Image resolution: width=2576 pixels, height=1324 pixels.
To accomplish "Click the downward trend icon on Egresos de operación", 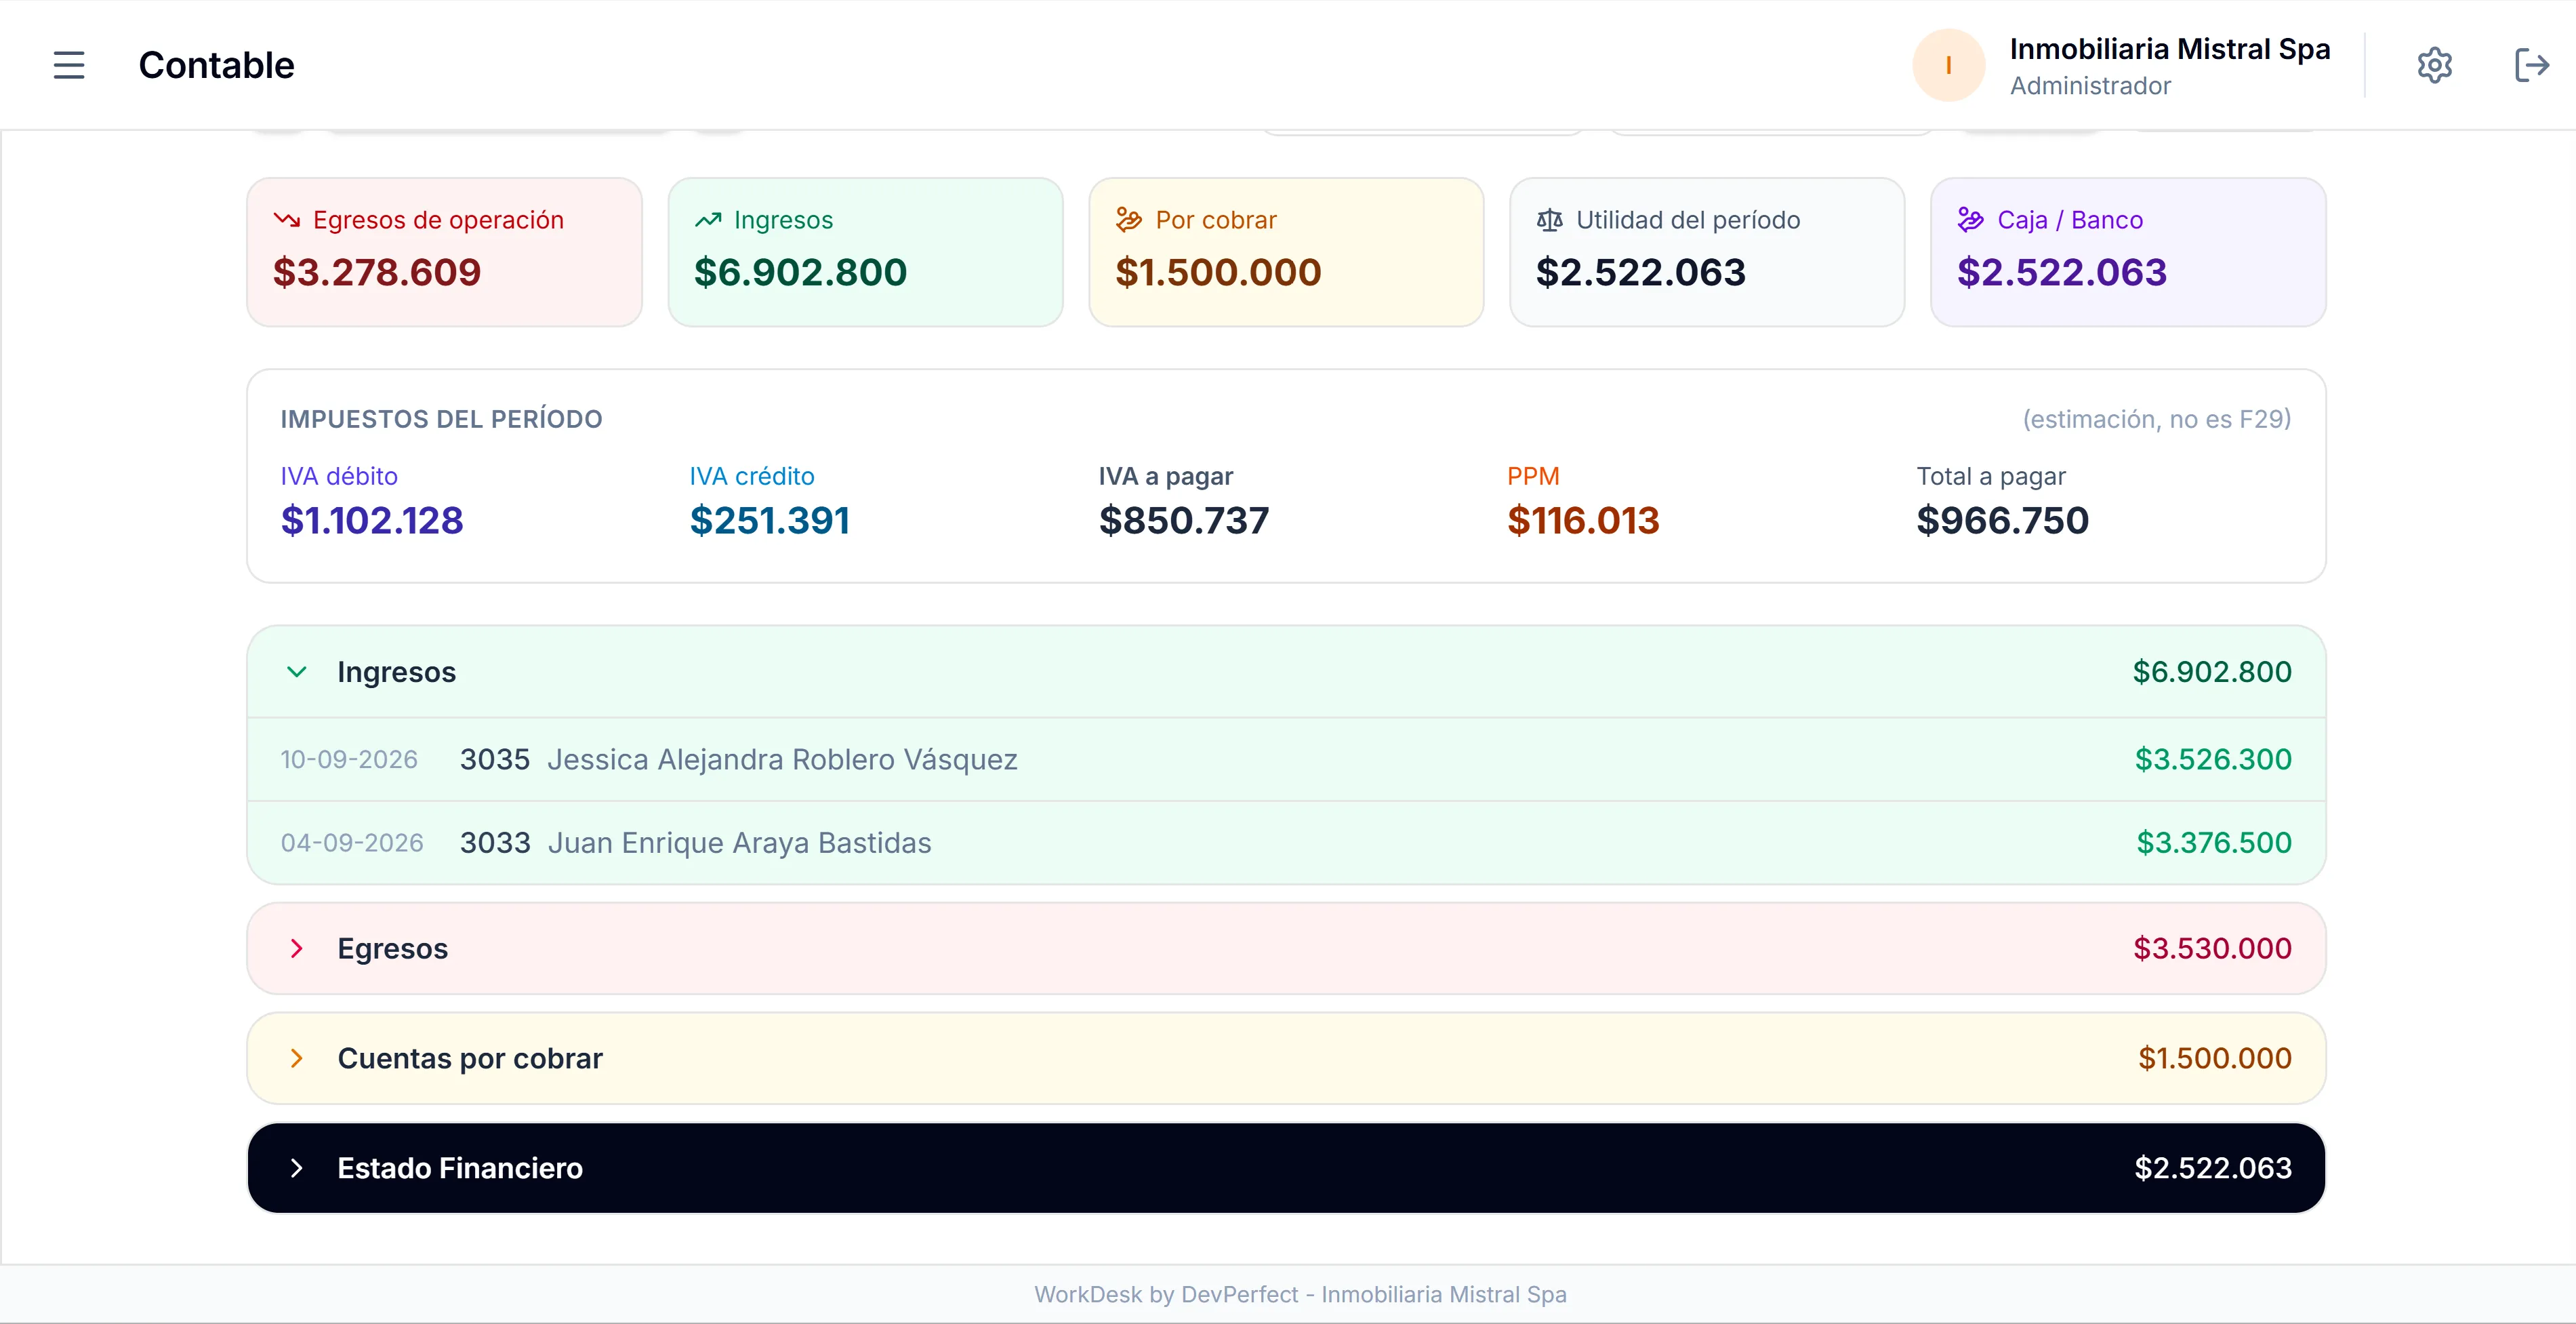I will 287,220.
